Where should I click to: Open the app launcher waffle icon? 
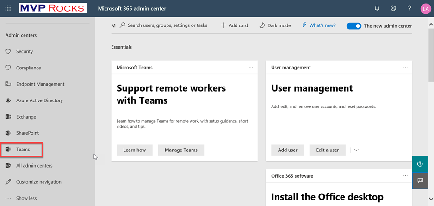8,8
